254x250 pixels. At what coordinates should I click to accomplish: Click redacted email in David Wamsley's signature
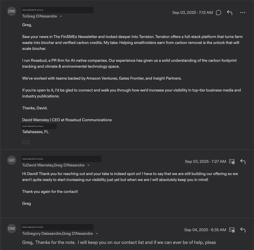[x=39, y=126]
